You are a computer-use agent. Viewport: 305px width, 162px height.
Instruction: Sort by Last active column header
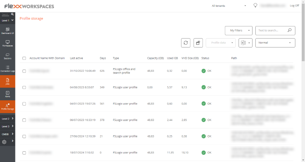tap(76, 58)
